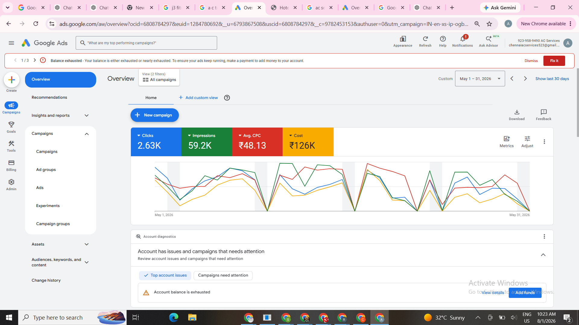Open Experiments in sidebar

48,206
